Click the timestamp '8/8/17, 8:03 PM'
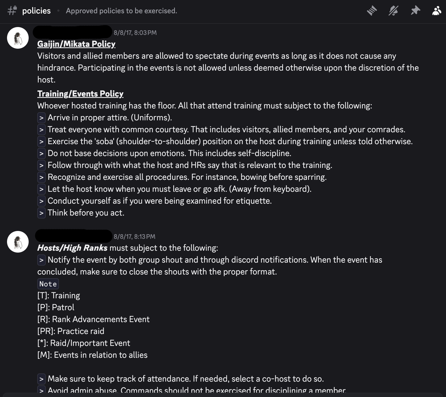 coord(135,32)
